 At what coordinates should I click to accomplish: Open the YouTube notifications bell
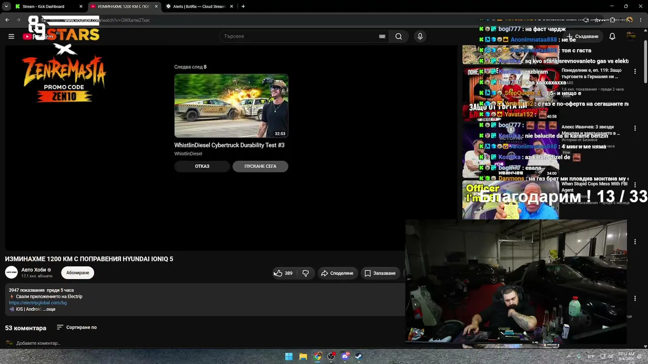pos(612,36)
